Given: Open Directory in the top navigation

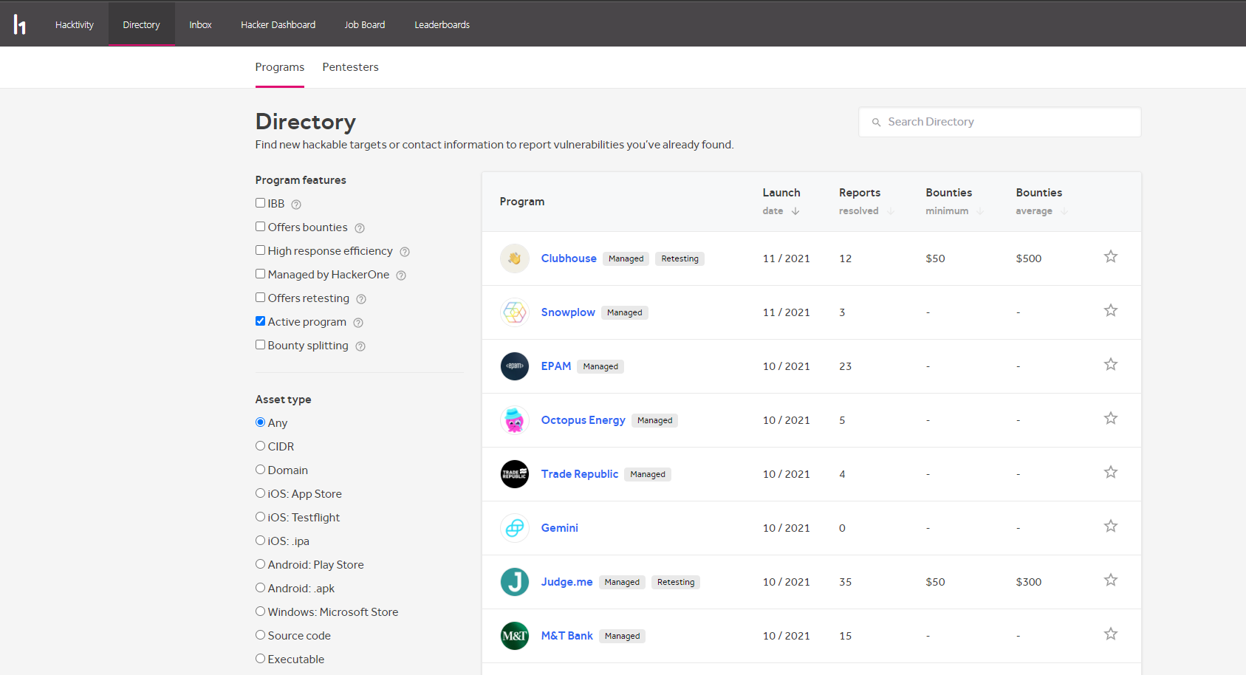Looking at the screenshot, I should [141, 24].
